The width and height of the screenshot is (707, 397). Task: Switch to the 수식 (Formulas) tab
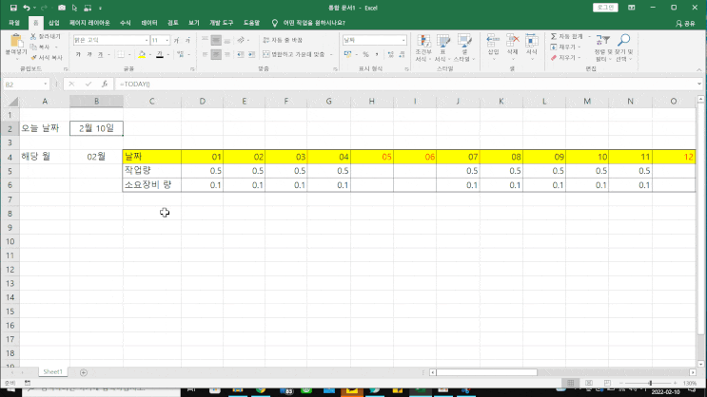click(x=125, y=23)
